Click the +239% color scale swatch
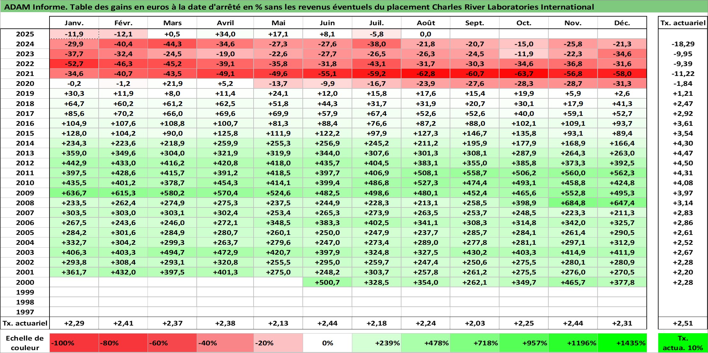The image size is (708, 353). tap(377, 343)
